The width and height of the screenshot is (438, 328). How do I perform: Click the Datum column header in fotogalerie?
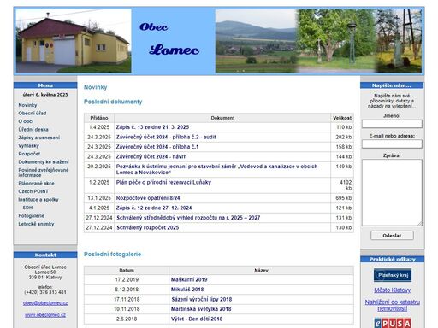coord(127,271)
